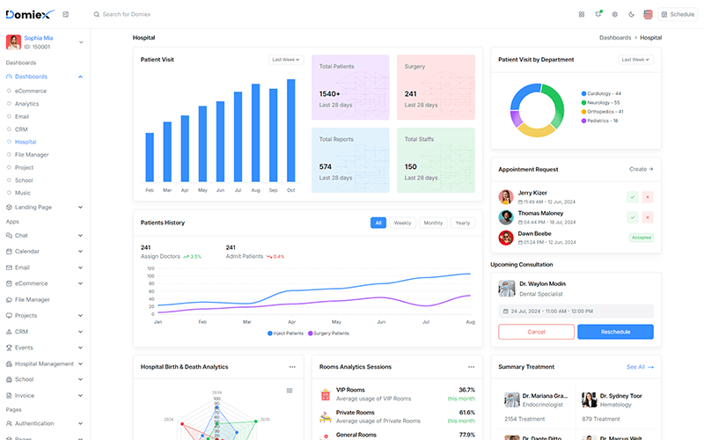This screenshot has width=704, height=440.
Task: Open the Analytics dashboard item
Action: pos(27,104)
